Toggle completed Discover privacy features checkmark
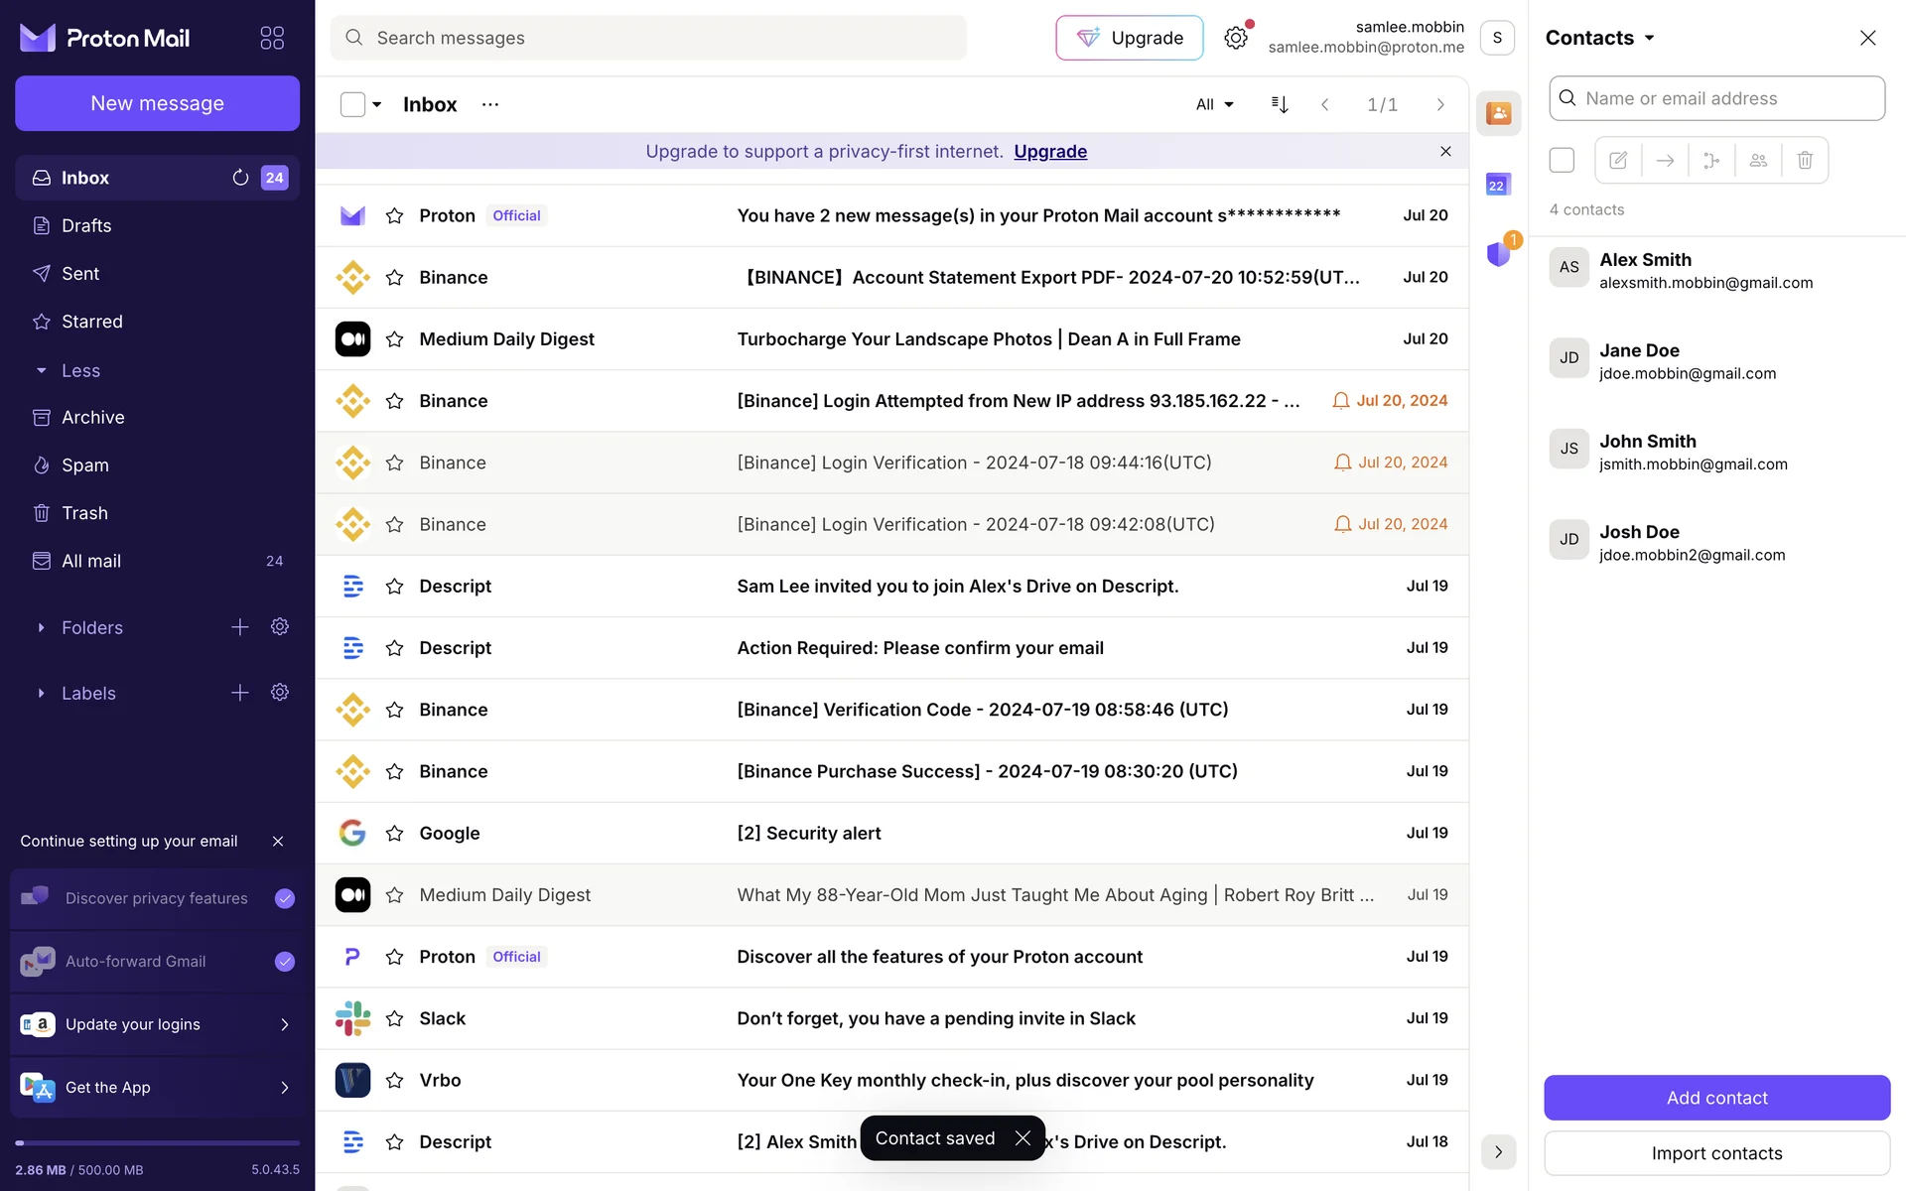The height and width of the screenshot is (1191, 1906). (x=285, y=898)
